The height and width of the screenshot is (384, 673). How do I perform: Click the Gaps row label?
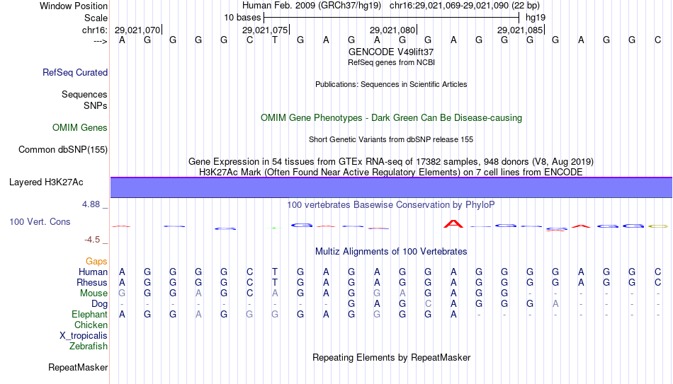point(96,262)
